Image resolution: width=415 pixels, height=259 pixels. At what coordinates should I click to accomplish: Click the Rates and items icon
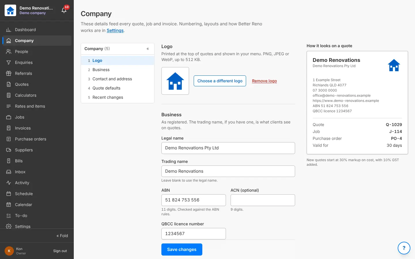tap(9, 106)
